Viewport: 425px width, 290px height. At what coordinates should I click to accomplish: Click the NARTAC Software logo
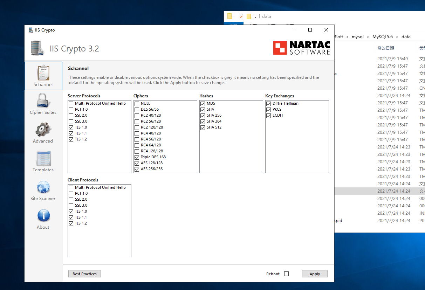tap(302, 48)
